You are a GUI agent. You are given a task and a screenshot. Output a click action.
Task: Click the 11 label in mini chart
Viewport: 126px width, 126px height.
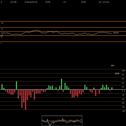point(81,119)
